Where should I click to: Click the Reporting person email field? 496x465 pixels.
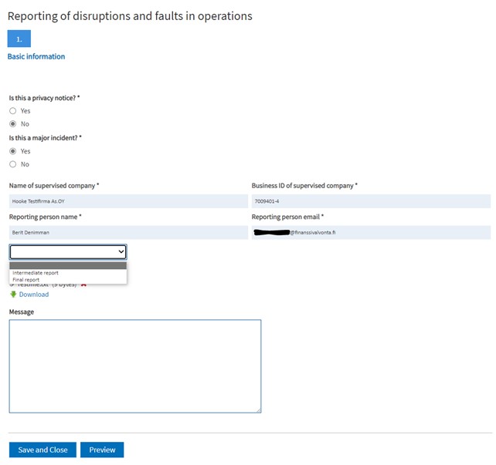click(x=371, y=232)
